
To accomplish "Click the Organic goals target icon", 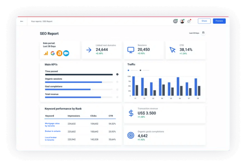I will 130,135.
